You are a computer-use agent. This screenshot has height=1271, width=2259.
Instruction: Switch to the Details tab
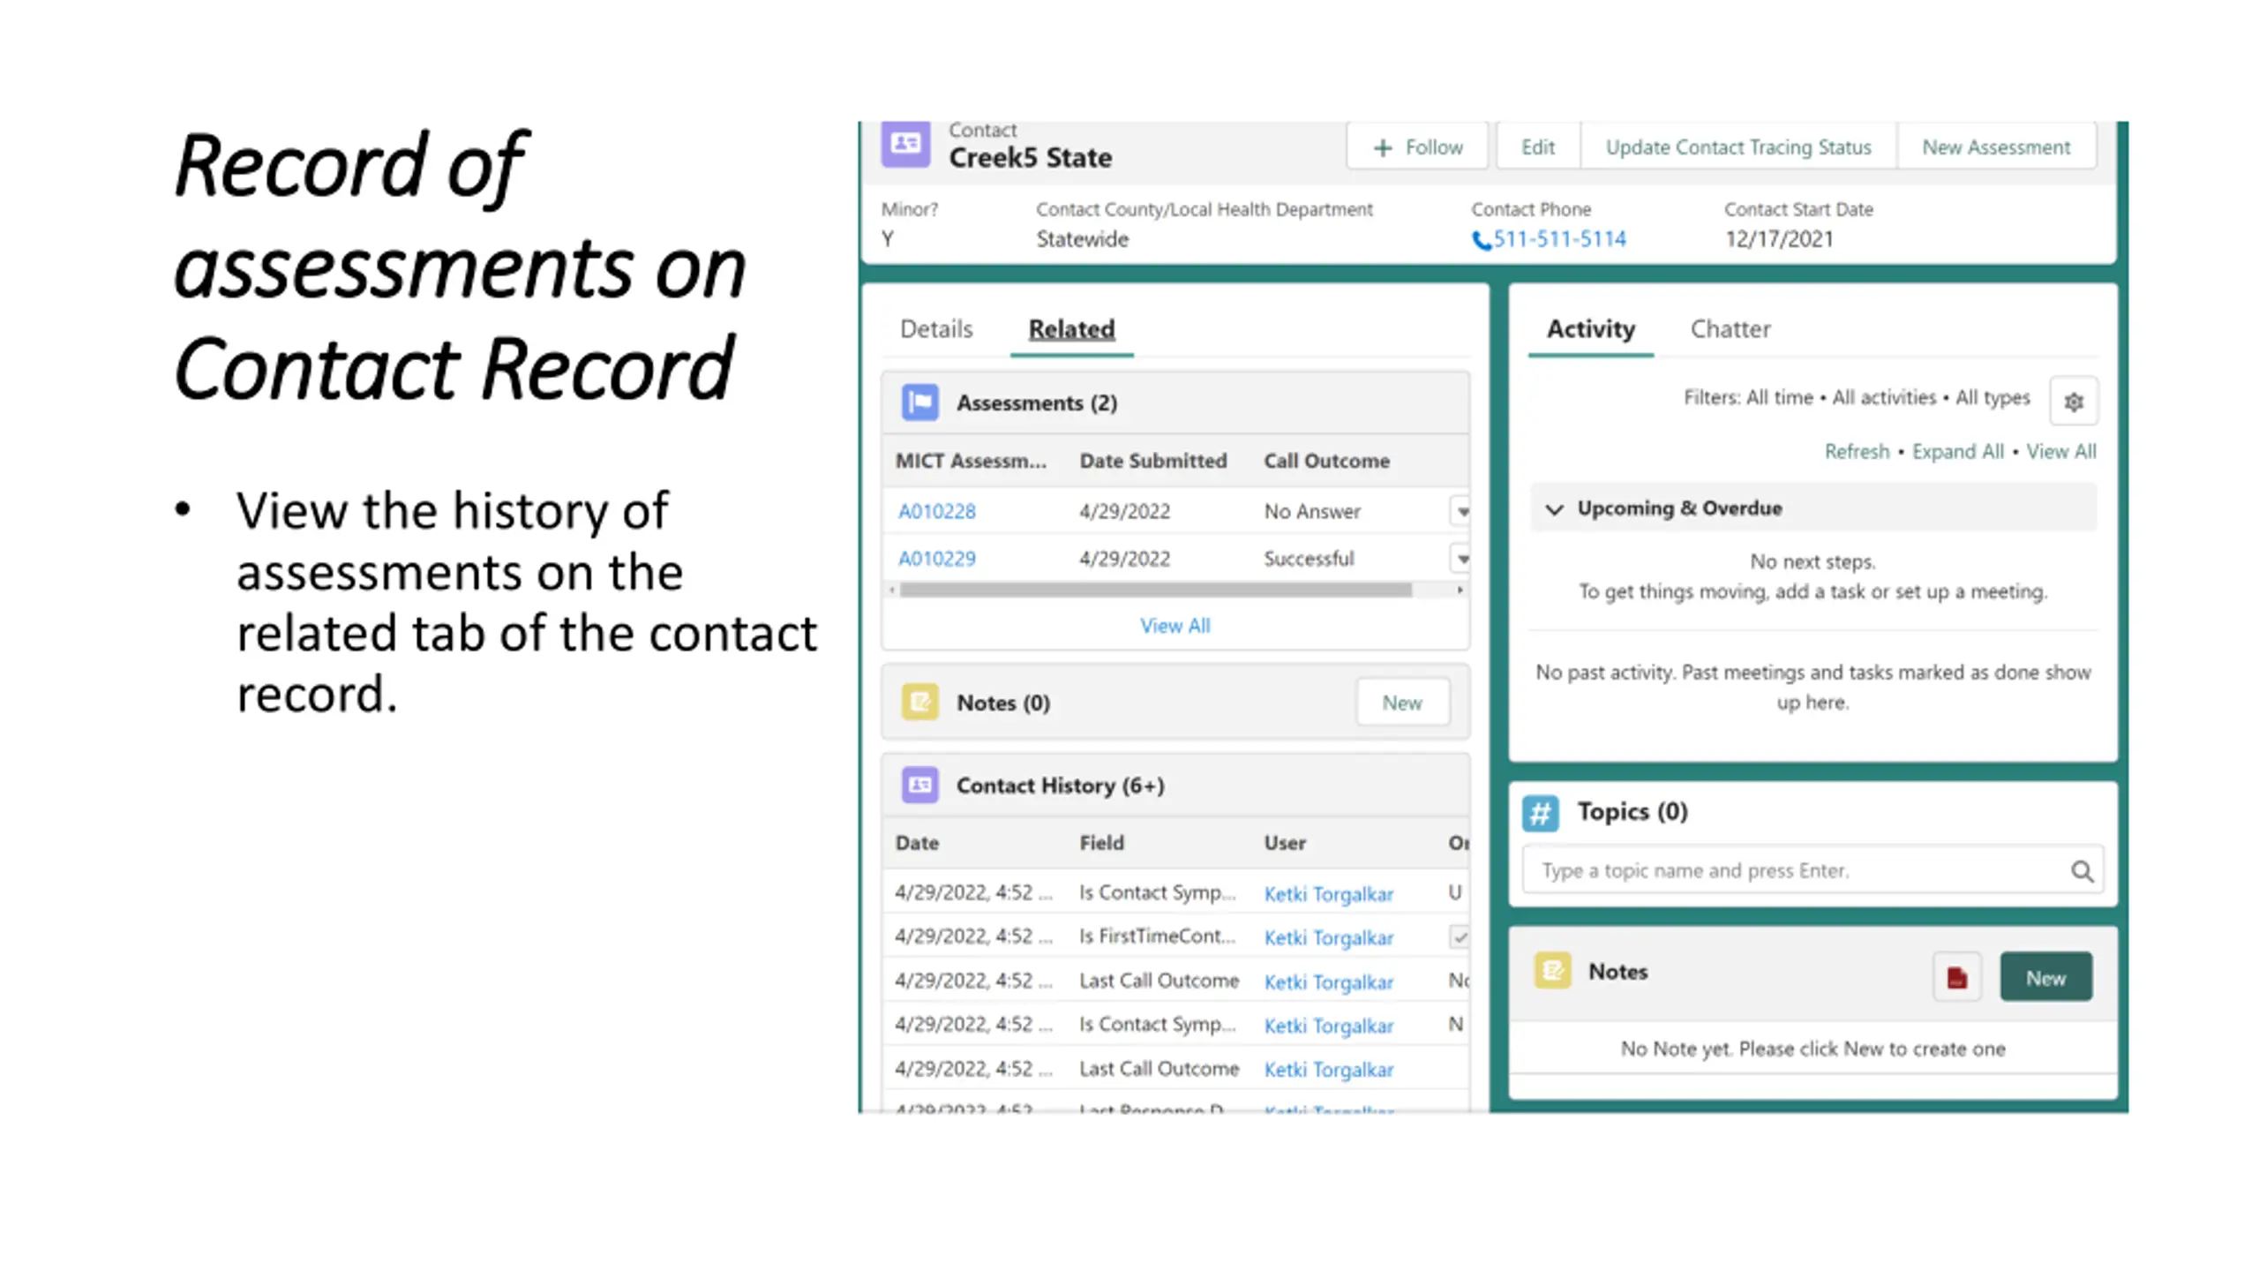[x=936, y=328]
